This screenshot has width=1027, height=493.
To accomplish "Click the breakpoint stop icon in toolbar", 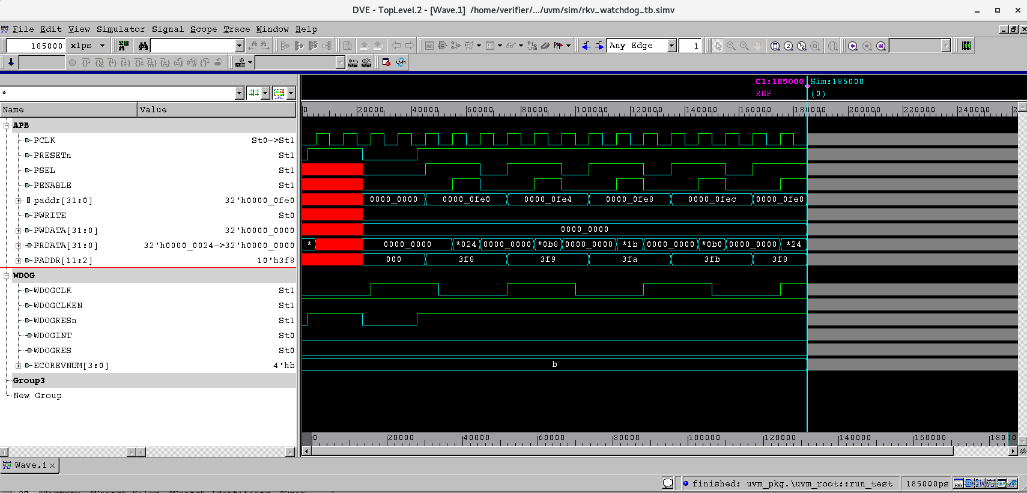I will coord(386,62).
